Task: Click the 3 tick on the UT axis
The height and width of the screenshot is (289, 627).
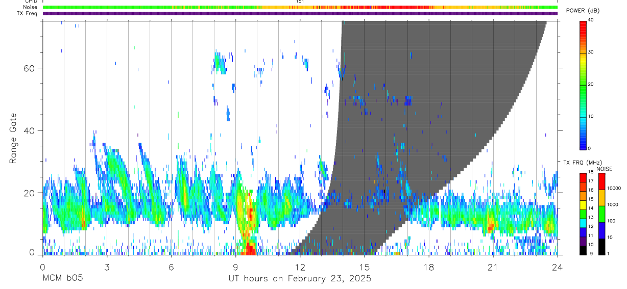Action: (107, 267)
